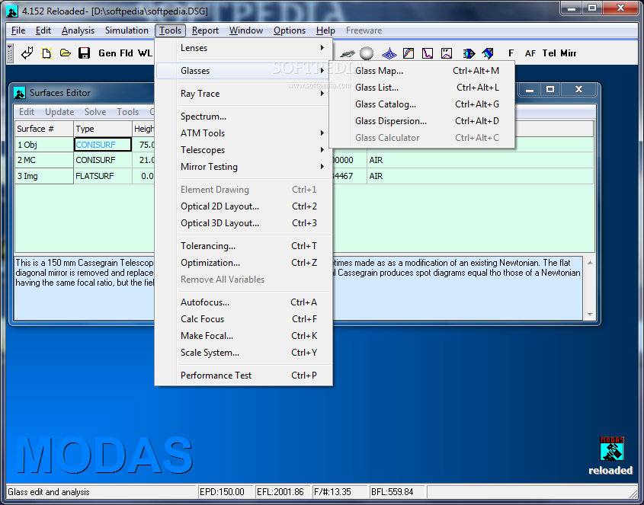Expand the Lenses submenu
Screen dimensions: 644x505
(244, 48)
